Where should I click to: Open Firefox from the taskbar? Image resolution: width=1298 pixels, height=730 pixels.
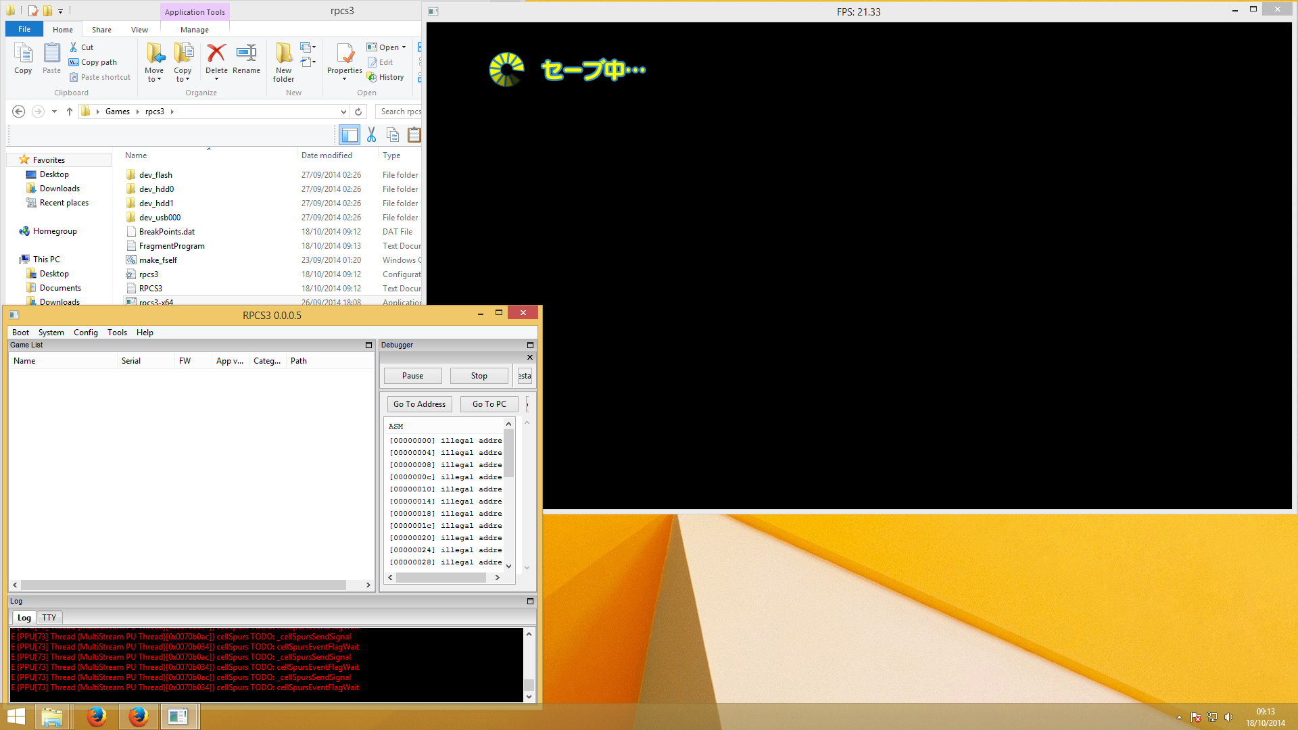97,716
